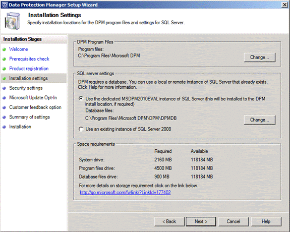Go to Prerequisites check stage
290x232 pixels.
tap(29, 59)
